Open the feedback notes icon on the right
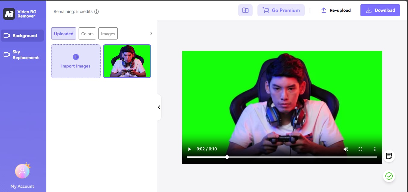 [x=389, y=156]
